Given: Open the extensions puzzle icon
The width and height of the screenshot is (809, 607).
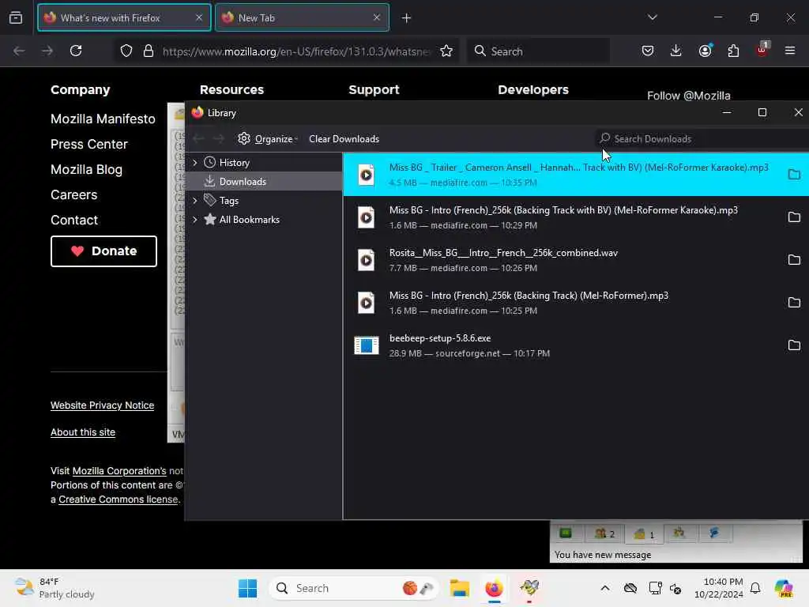Looking at the screenshot, I should point(733,51).
